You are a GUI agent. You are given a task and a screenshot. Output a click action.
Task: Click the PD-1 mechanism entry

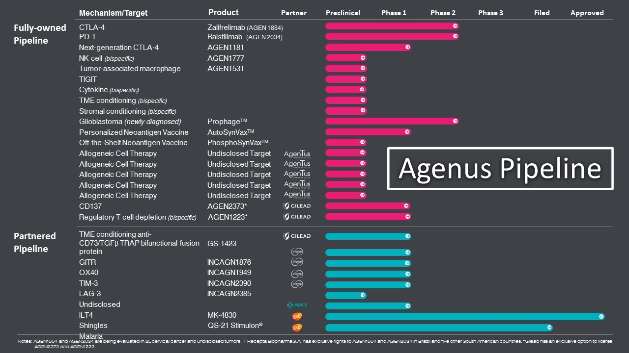[x=87, y=37]
